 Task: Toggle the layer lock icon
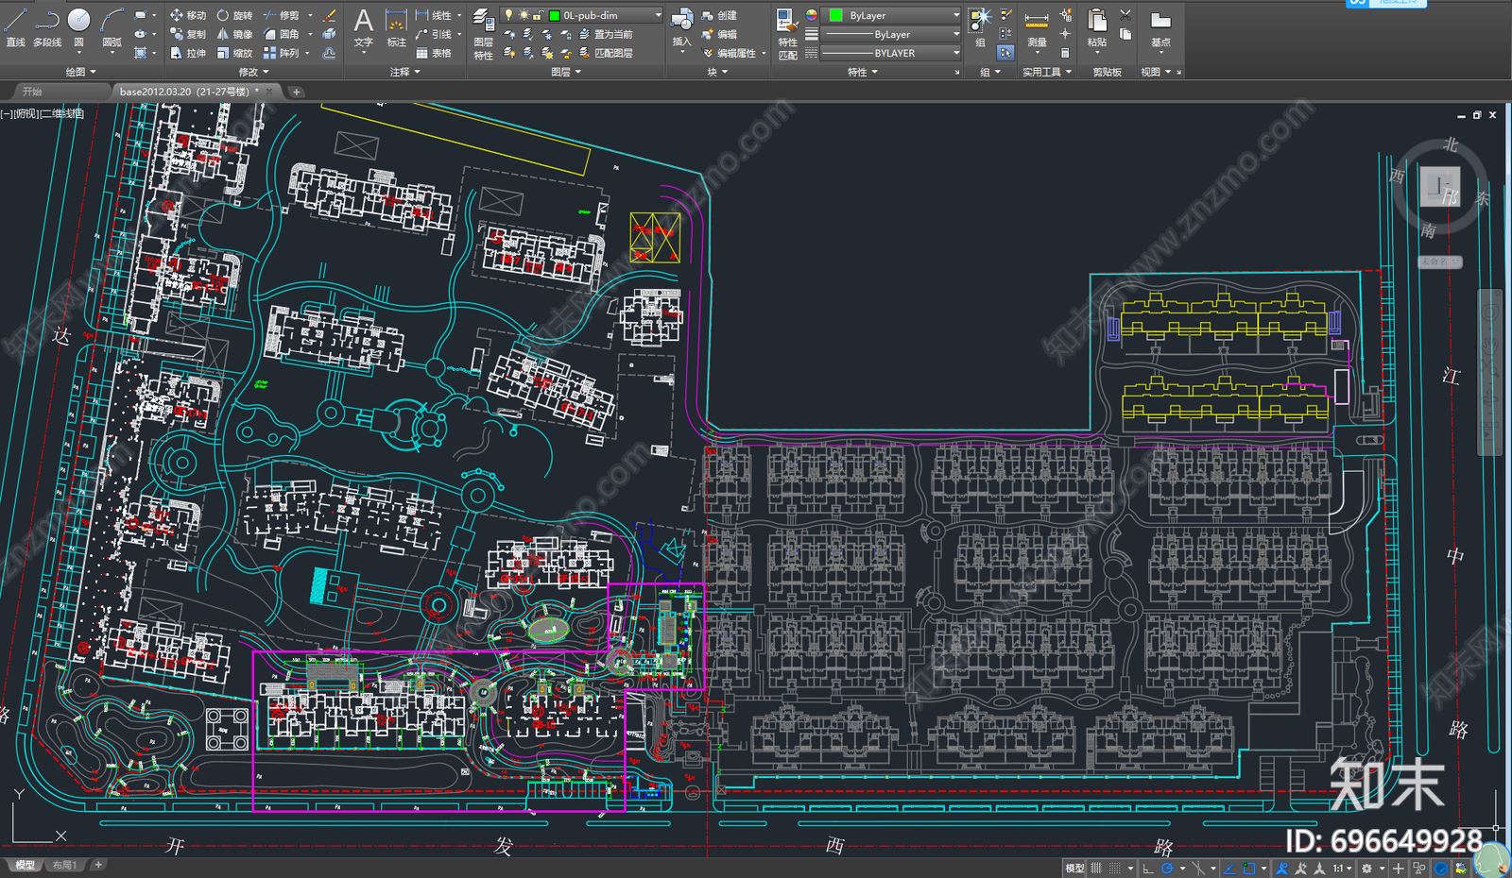pos(538,15)
